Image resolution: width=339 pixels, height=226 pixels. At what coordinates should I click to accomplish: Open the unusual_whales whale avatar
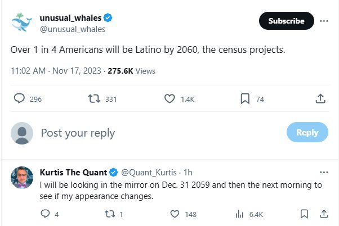coord(21,22)
